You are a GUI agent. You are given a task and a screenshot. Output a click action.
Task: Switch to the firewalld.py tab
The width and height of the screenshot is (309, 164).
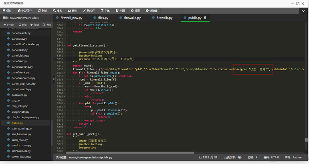tap(130, 18)
